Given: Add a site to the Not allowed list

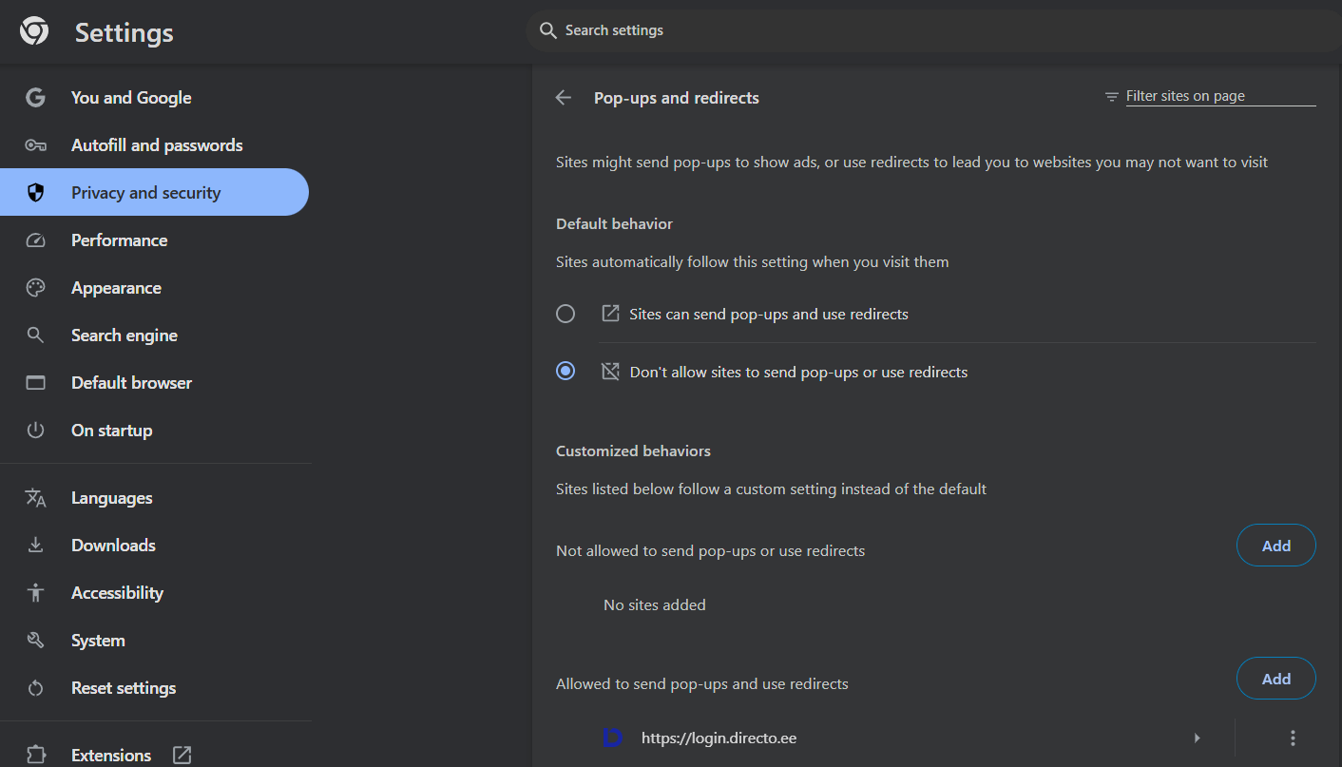Looking at the screenshot, I should 1275,546.
